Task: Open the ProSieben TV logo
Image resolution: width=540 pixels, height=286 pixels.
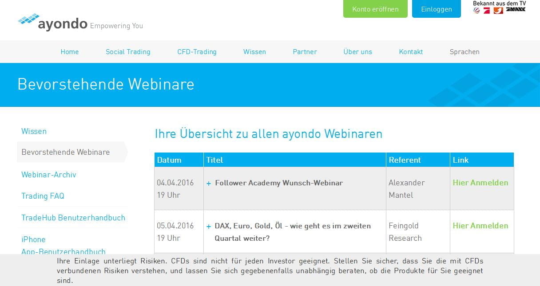Action: point(487,10)
